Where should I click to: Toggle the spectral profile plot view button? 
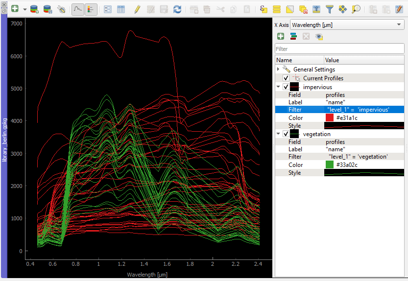(77, 9)
